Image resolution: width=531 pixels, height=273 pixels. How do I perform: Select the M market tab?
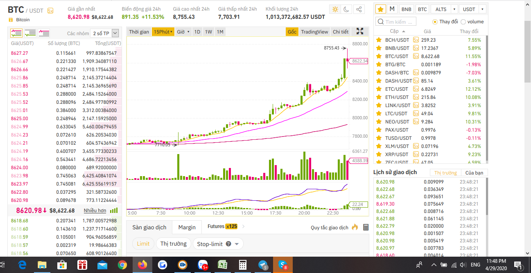(392, 9)
